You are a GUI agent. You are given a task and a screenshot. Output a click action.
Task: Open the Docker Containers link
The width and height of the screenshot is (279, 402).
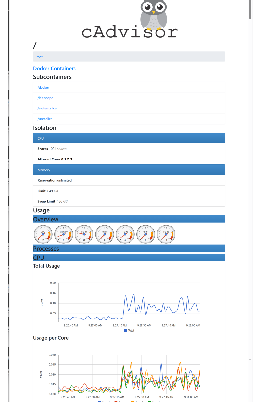click(x=54, y=68)
